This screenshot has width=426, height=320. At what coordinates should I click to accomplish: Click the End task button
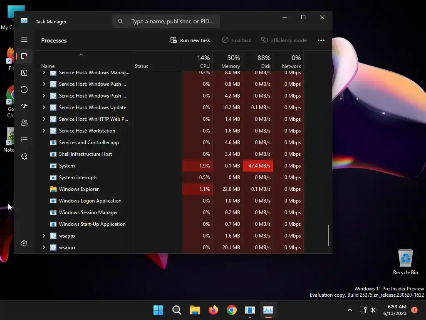point(236,40)
